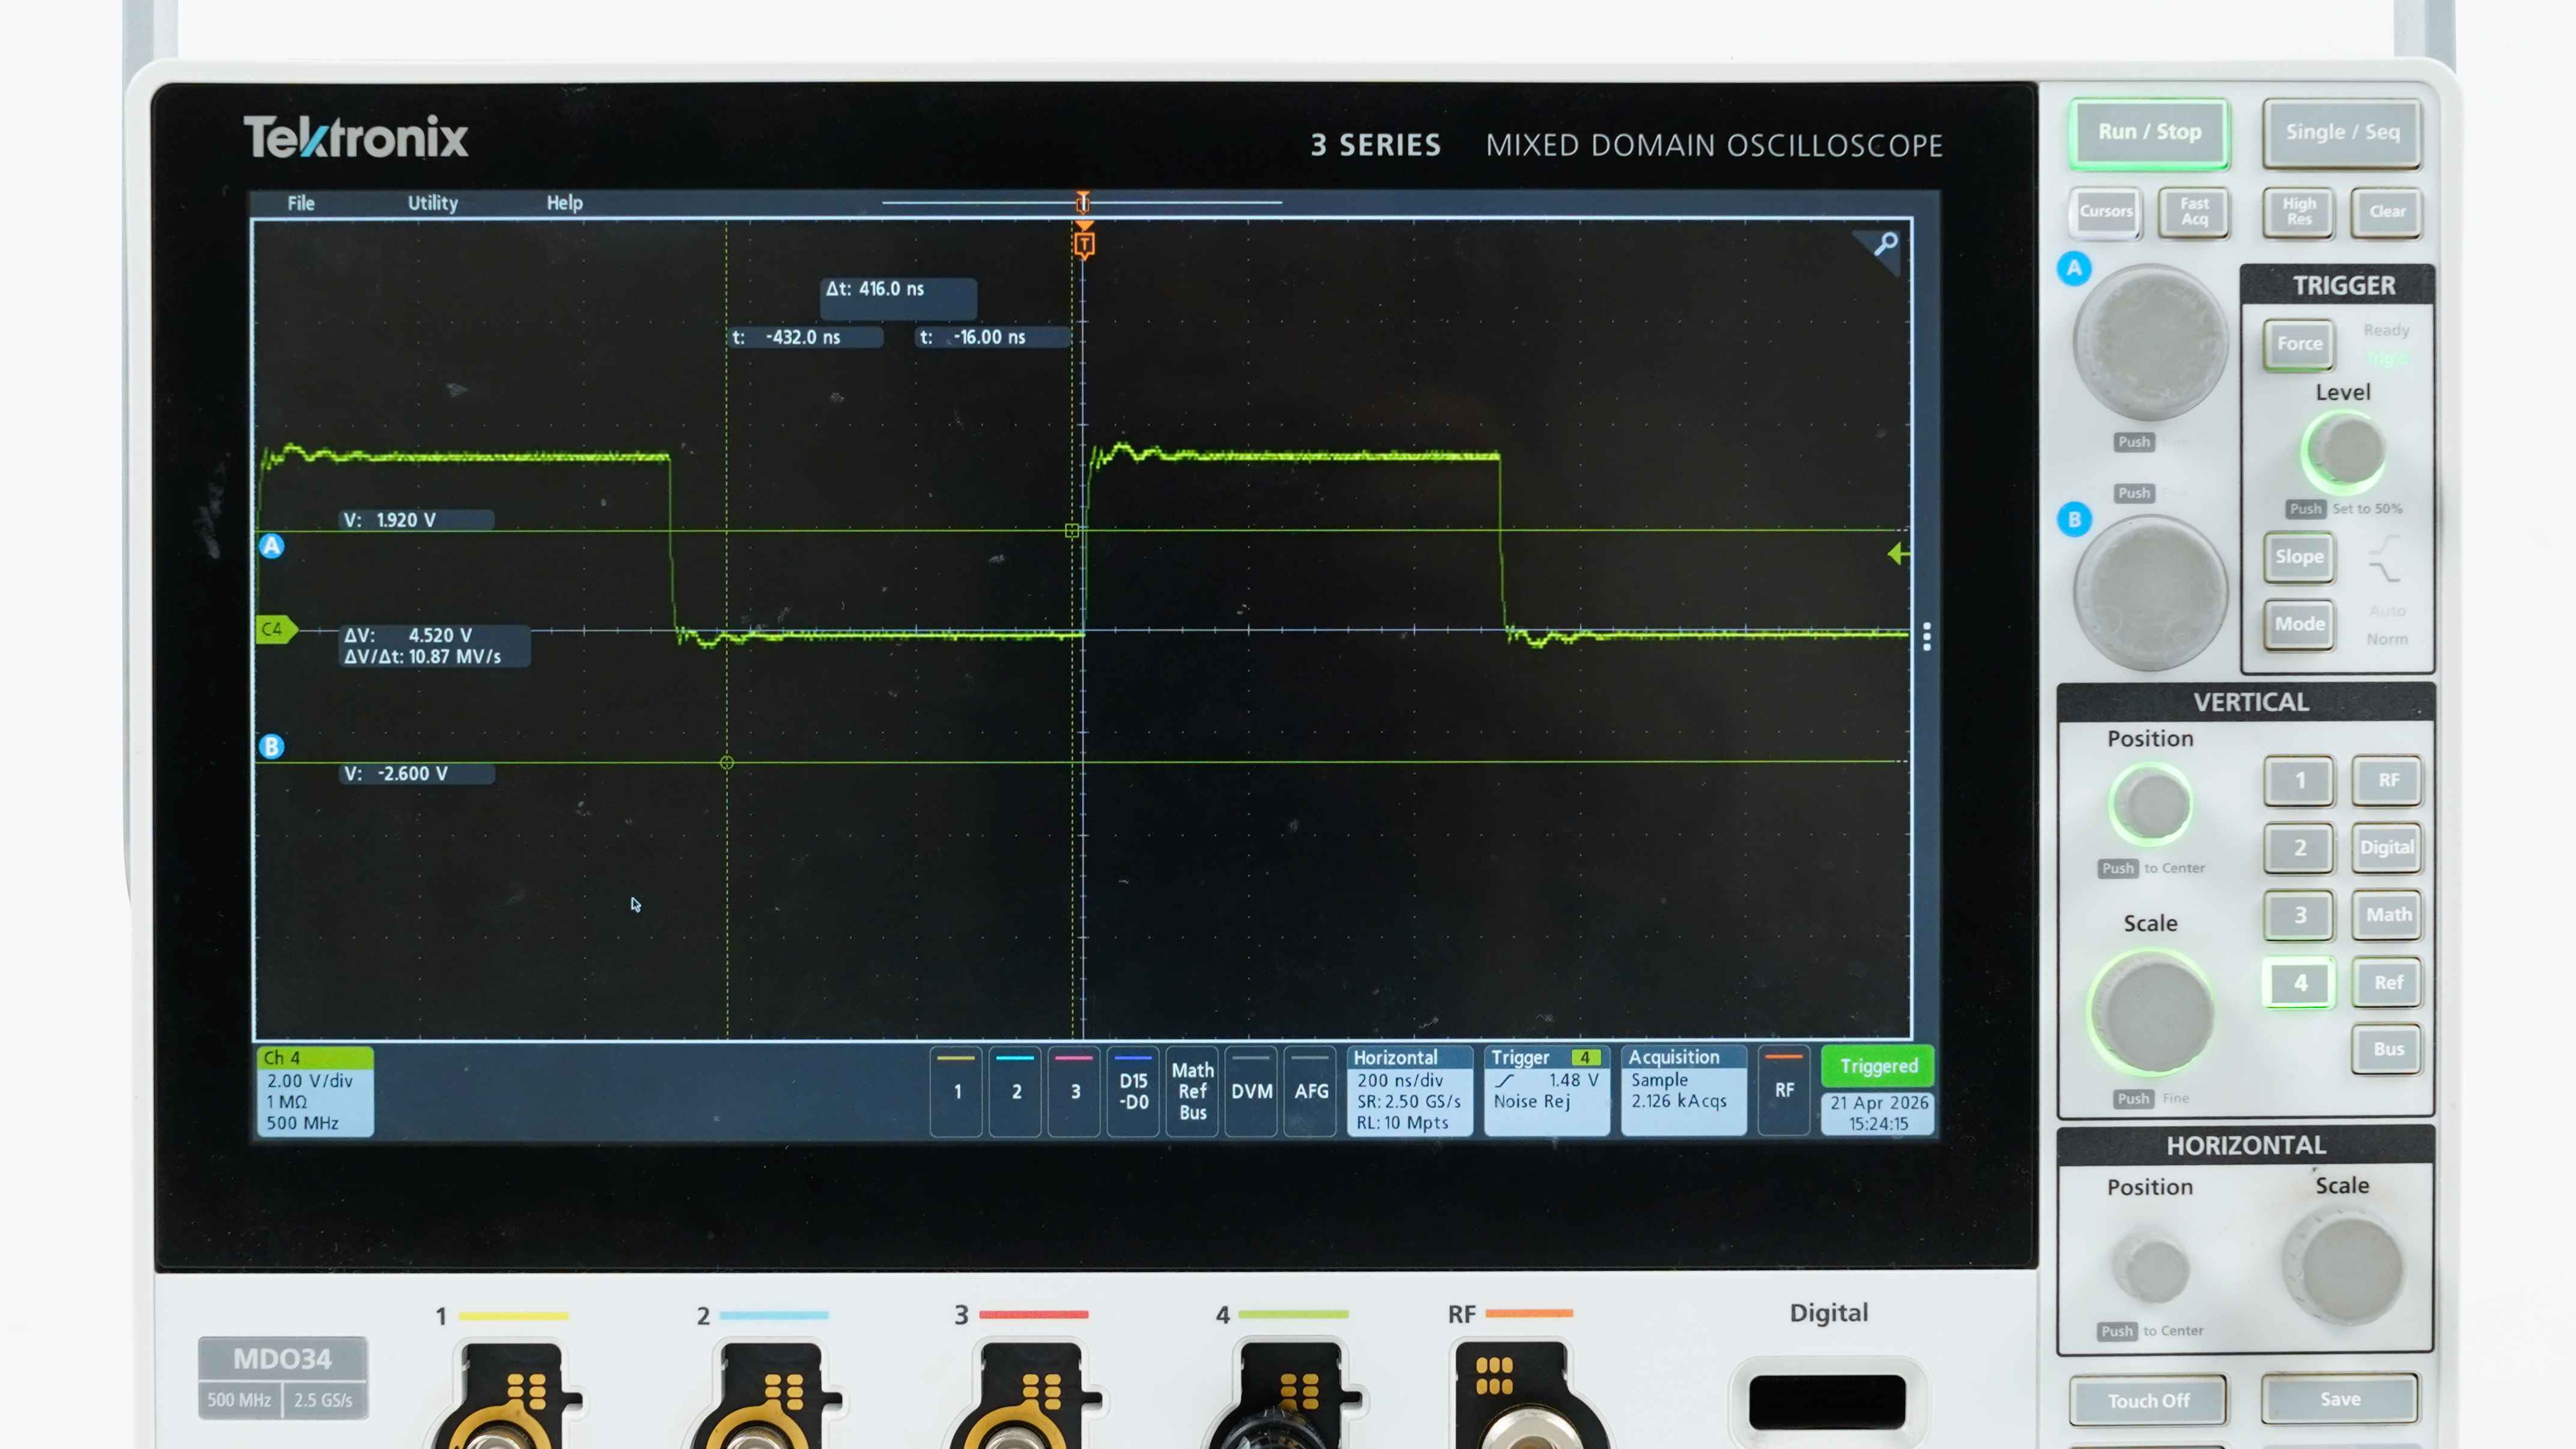Push the trigger Level knob

(2344, 451)
